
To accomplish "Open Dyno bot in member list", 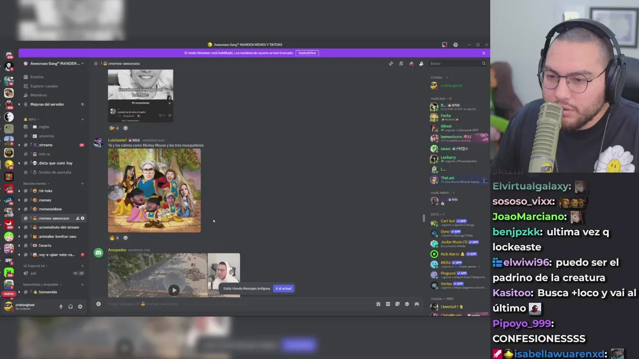I will [459, 233].
